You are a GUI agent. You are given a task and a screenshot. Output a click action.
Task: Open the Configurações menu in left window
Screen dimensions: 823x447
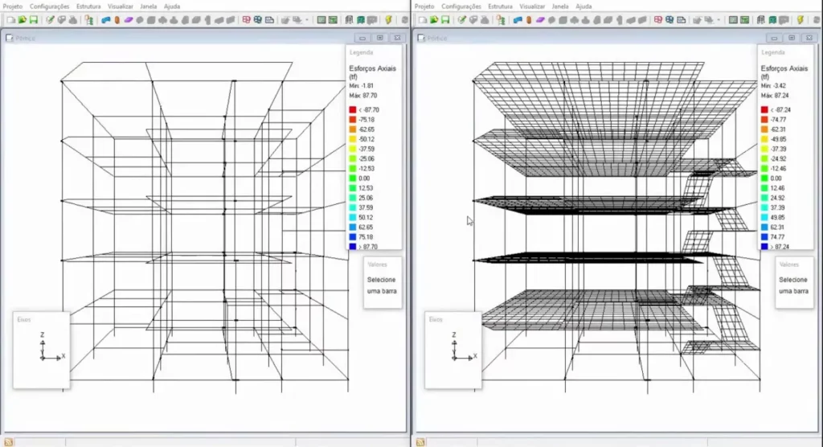[50, 6]
